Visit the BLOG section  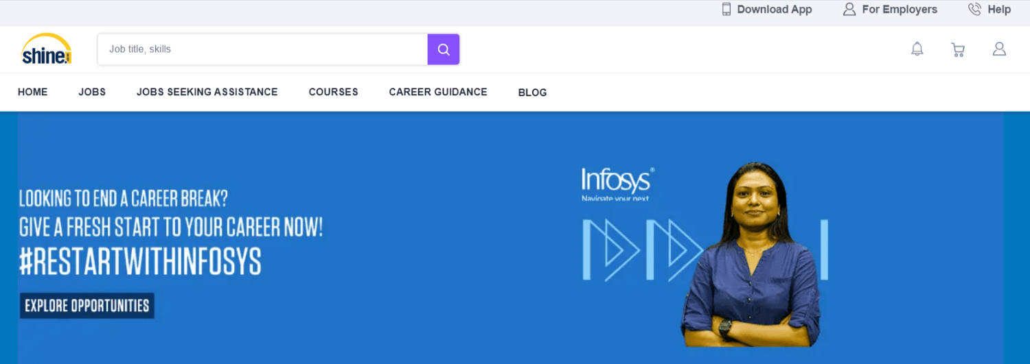click(532, 93)
